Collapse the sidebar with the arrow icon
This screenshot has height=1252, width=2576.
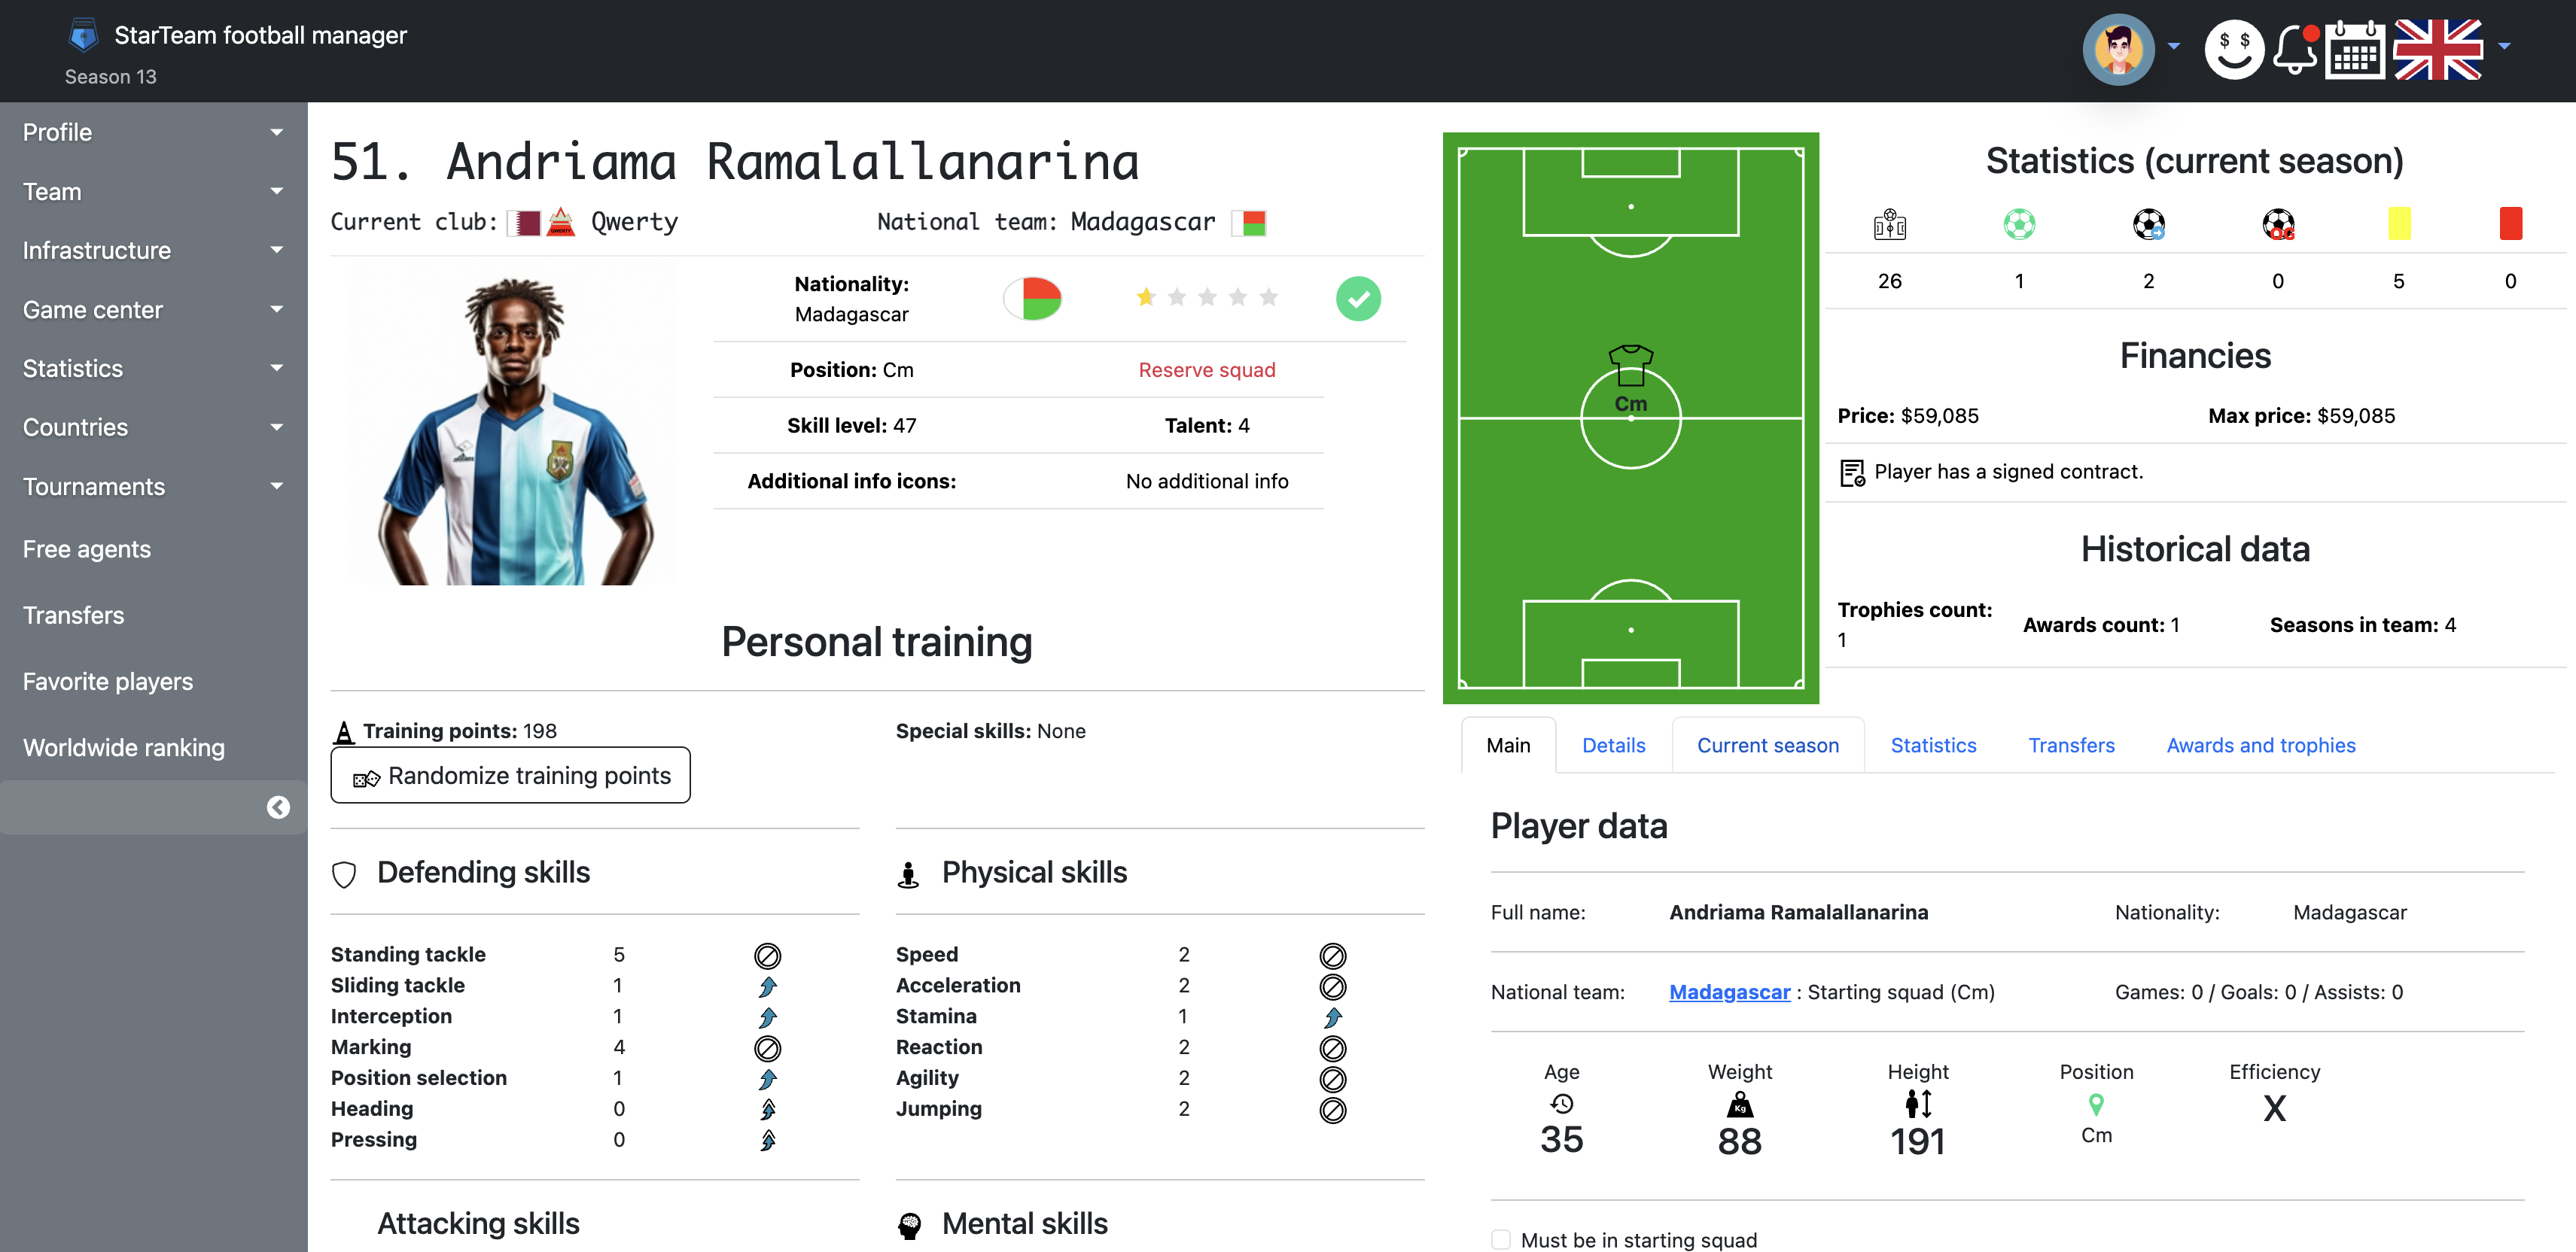point(278,807)
